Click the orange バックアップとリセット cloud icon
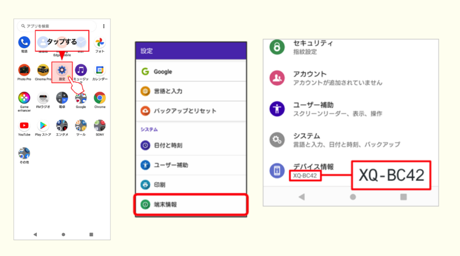The image size is (460, 256). pyautogui.click(x=145, y=111)
